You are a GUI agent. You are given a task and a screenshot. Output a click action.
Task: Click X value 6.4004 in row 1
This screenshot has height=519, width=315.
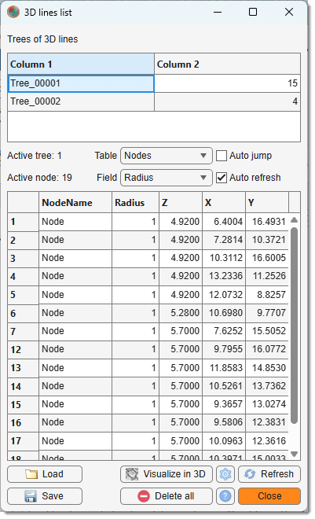224,222
